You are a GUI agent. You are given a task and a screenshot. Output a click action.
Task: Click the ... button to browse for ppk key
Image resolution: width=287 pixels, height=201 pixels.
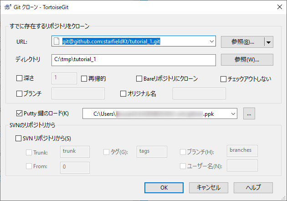(249, 113)
